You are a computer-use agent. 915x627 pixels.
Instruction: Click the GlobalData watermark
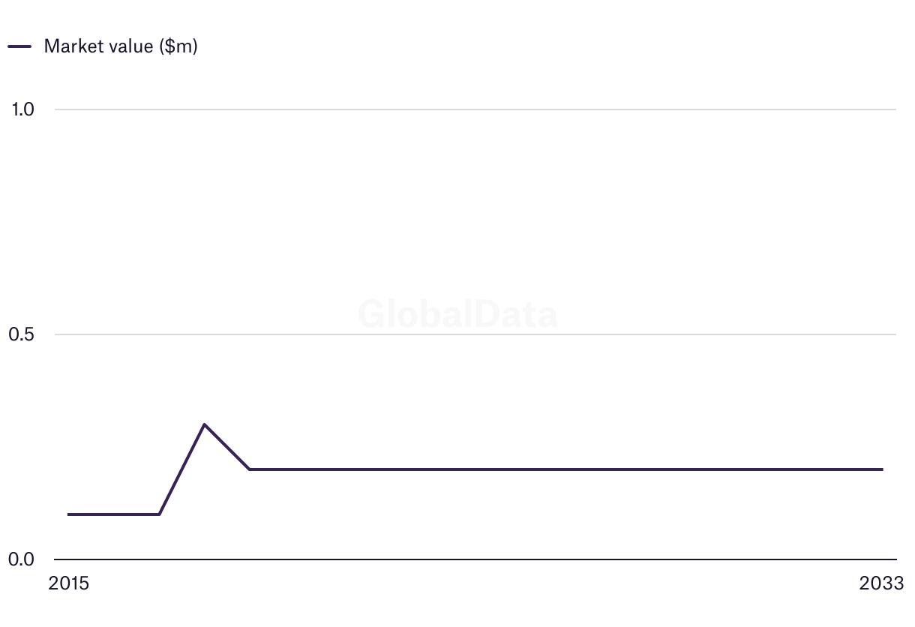pos(457,314)
